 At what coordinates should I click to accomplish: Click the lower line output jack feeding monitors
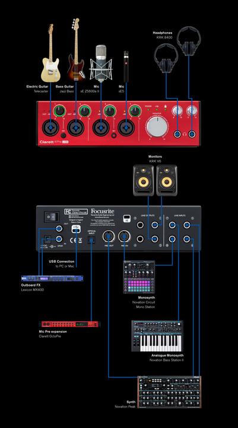(x=155, y=240)
